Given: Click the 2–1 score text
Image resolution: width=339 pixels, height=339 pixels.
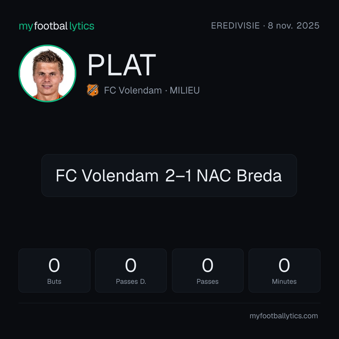Looking at the screenshot, I should click(x=178, y=175).
